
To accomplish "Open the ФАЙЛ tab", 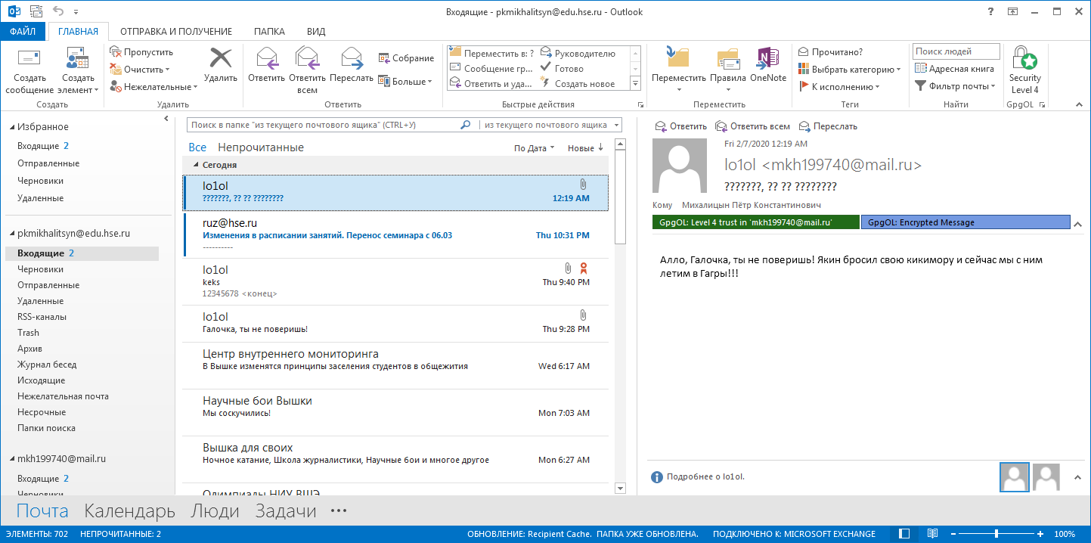I will click(23, 32).
